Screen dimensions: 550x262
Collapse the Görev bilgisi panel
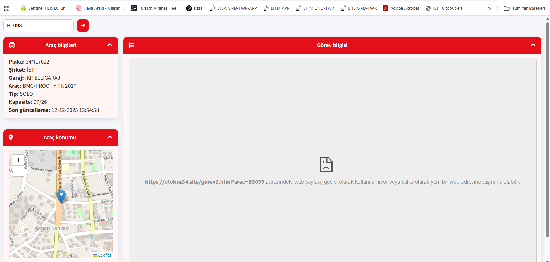[x=533, y=45]
